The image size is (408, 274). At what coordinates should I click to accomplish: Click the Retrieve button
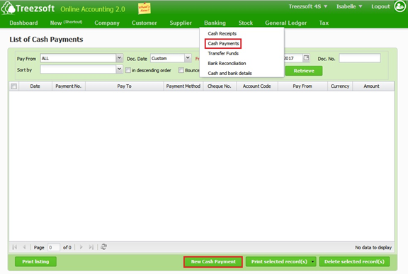click(304, 71)
